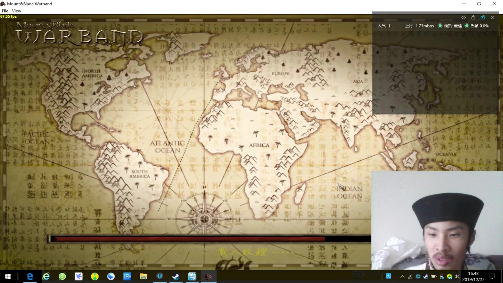Open the Windows notification center
This screenshot has width=503, height=283.
coord(492,277)
